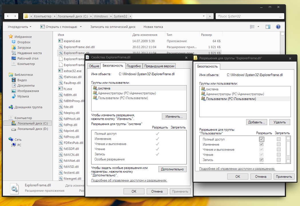The image size is (300, 206).
Task: Click the forward arrow in Explorer
Action: [x=15, y=16]
